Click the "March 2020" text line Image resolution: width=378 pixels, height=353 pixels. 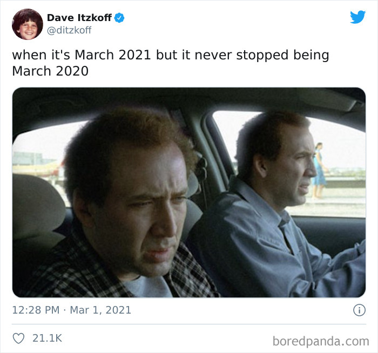[x=50, y=71]
